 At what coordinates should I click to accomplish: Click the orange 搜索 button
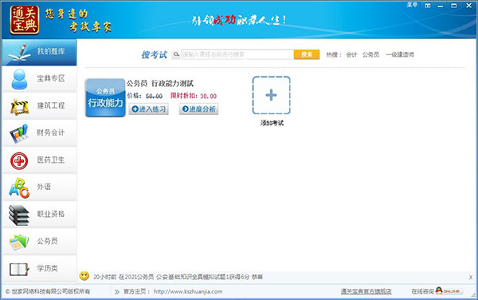[x=307, y=54]
